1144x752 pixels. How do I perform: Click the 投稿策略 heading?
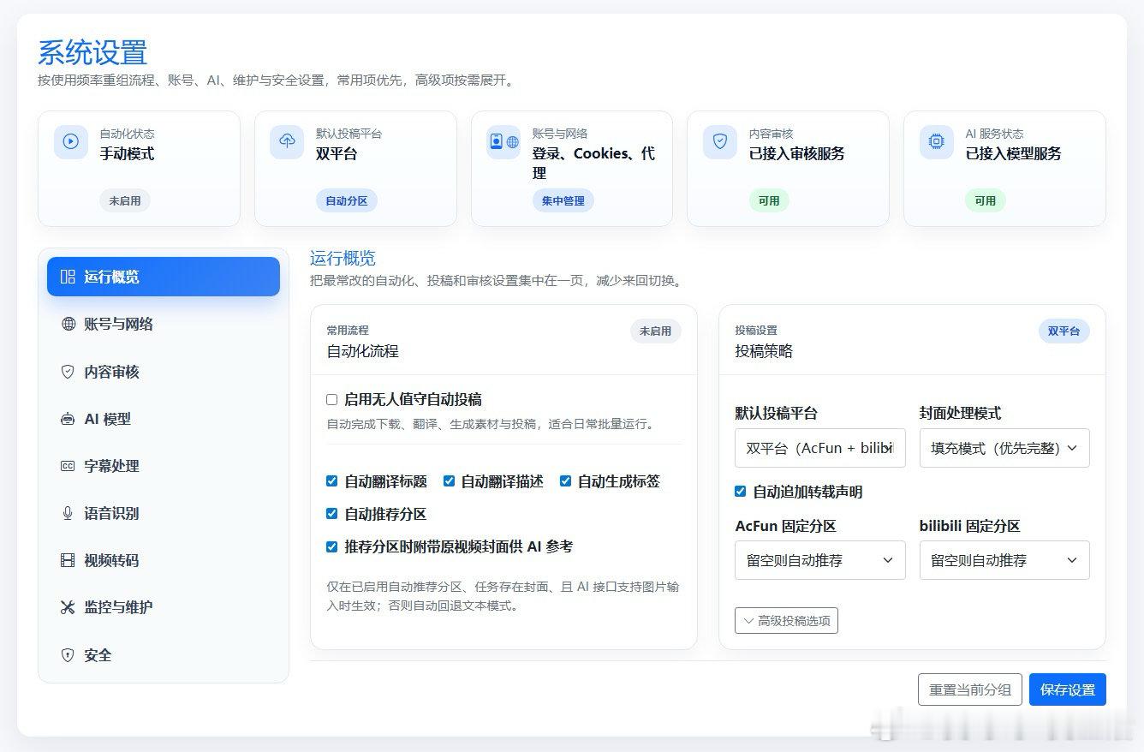tap(764, 351)
